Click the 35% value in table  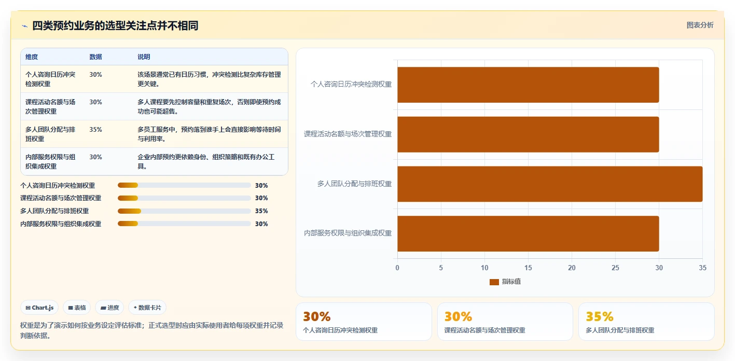pyautogui.click(x=95, y=130)
